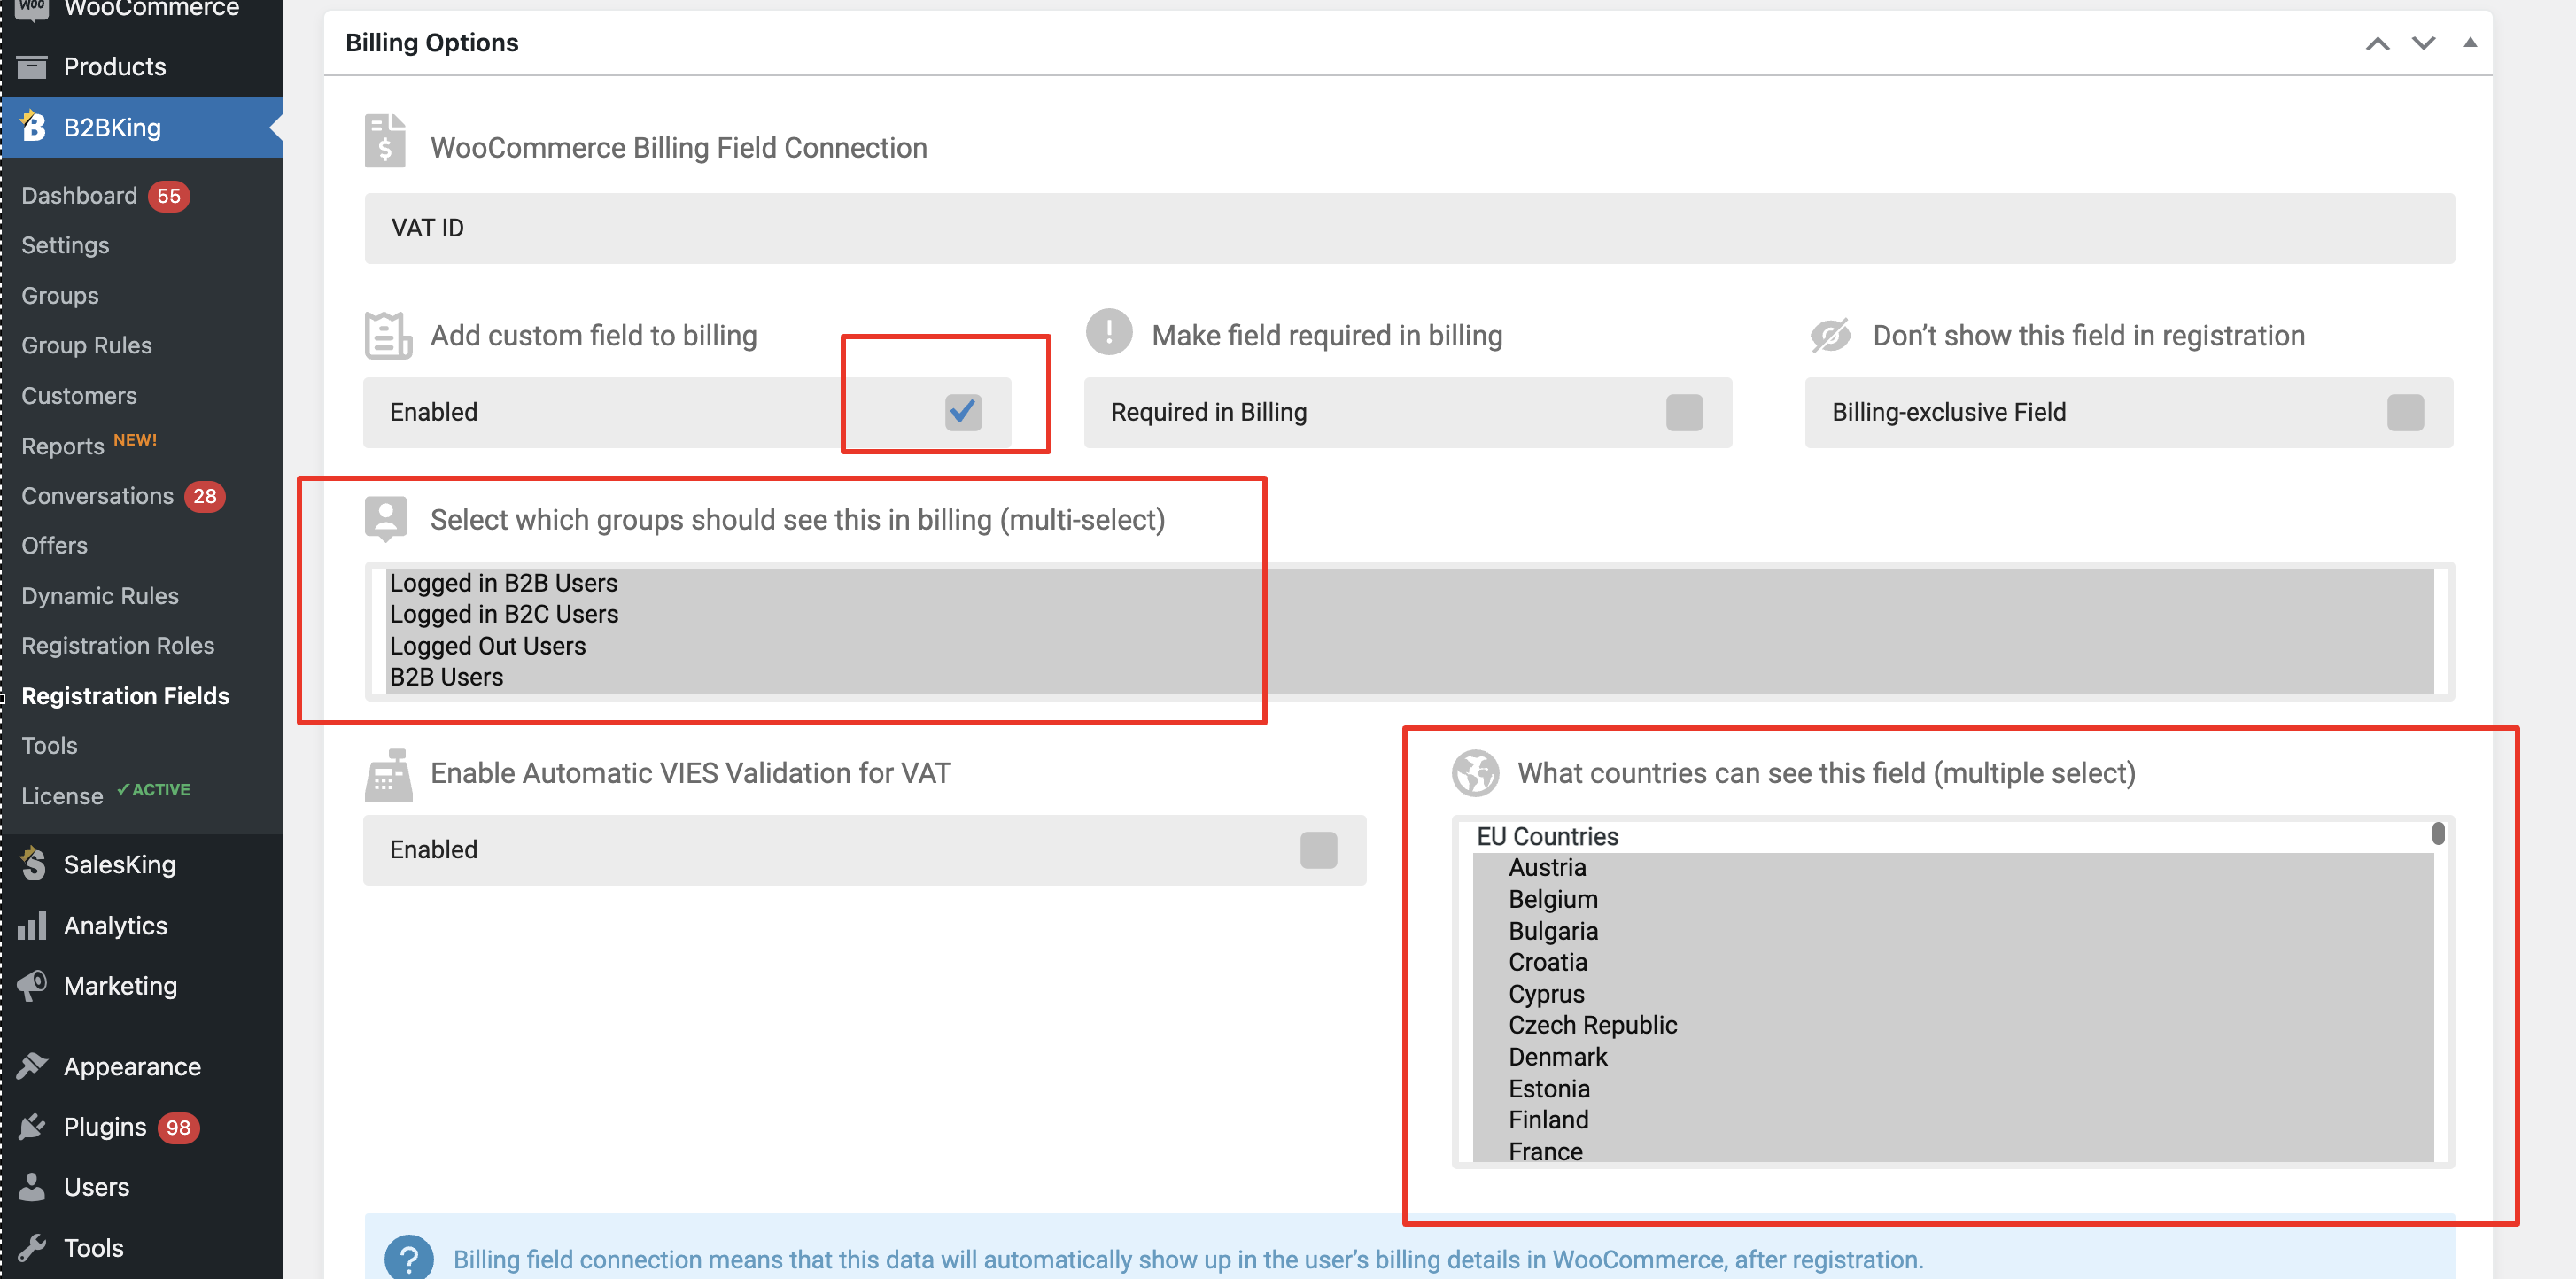Screen dimensions: 2576x1279
Task: Select B2B Users in the groups list
Action: (x=1409, y=677)
